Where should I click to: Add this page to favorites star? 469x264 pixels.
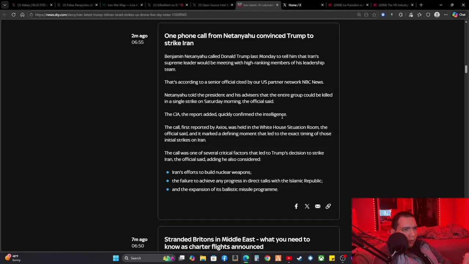point(374,15)
